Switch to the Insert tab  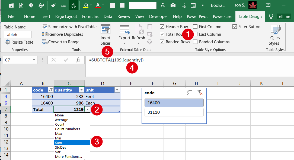click(45, 17)
